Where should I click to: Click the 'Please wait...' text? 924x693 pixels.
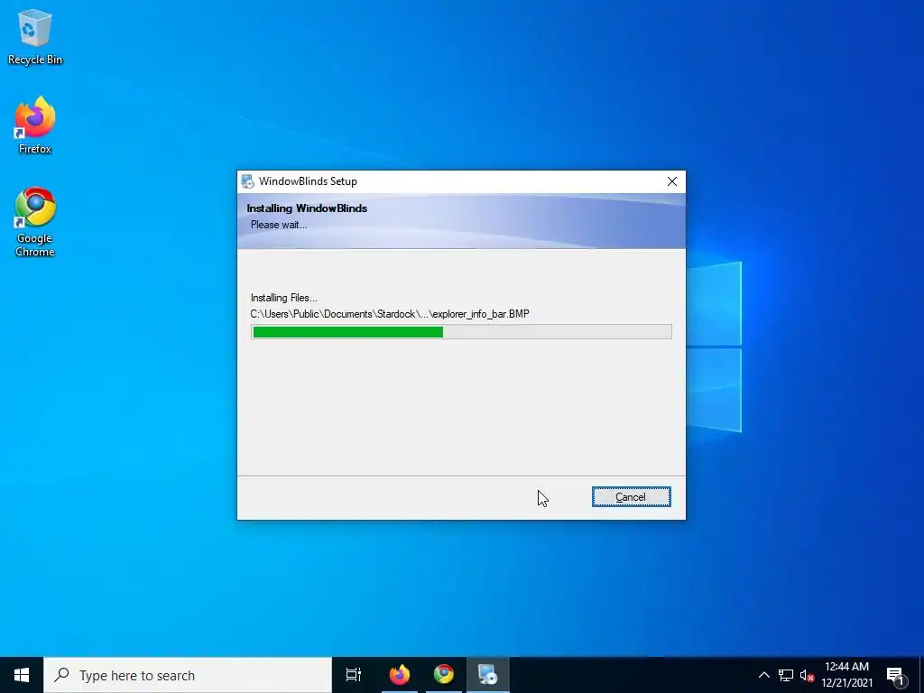click(x=279, y=225)
